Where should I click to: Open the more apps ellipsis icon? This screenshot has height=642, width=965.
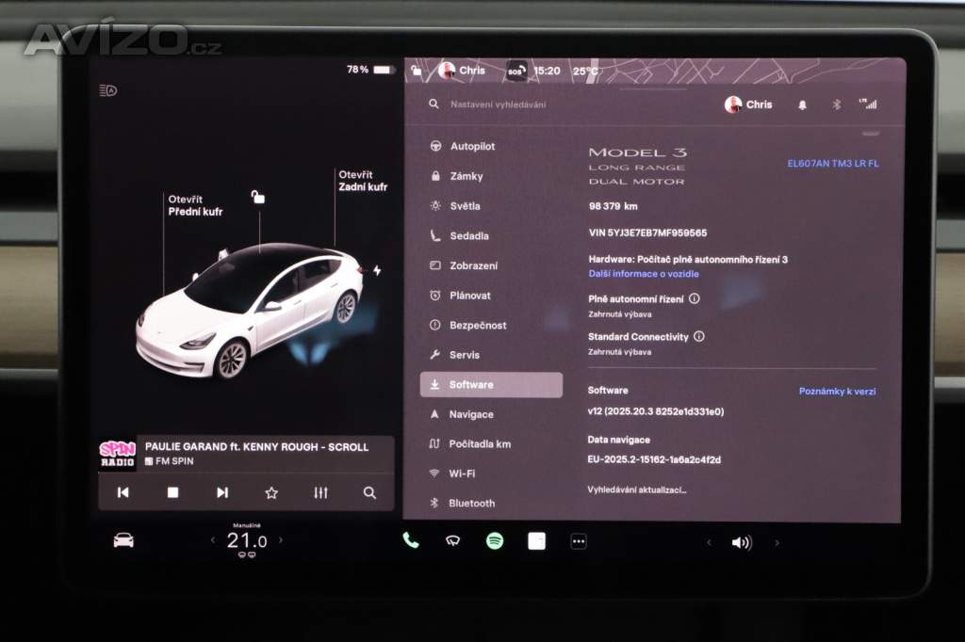579,541
